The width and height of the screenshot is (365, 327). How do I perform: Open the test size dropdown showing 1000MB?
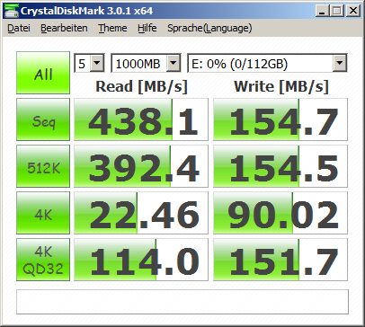(x=146, y=63)
